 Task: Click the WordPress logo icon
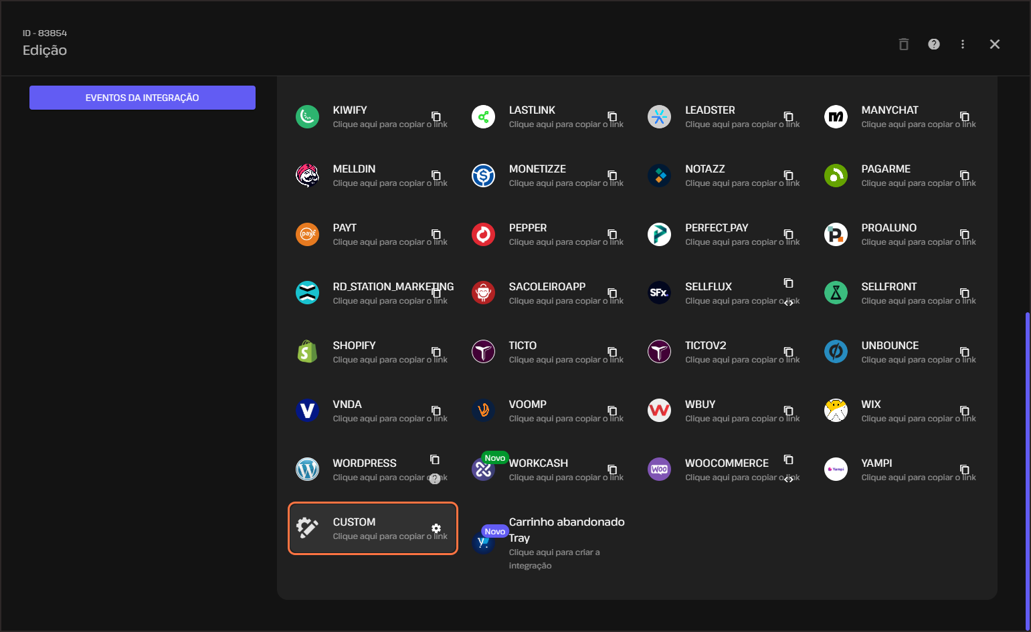[x=307, y=469]
